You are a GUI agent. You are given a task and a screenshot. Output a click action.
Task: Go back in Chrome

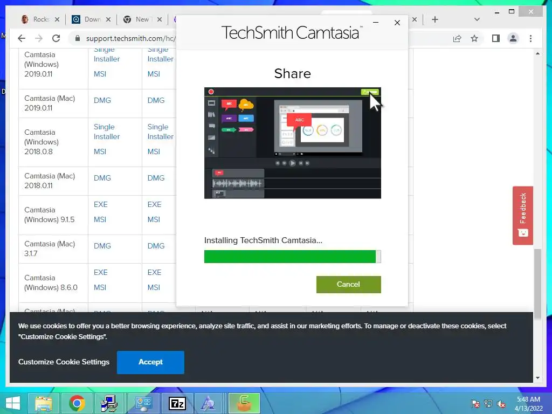coord(22,38)
